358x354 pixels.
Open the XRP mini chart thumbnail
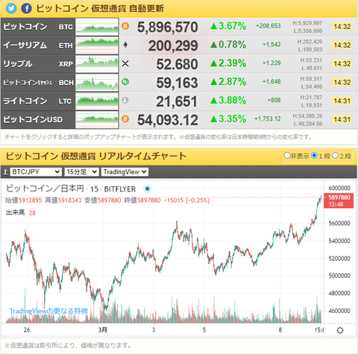(x=97, y=64)
